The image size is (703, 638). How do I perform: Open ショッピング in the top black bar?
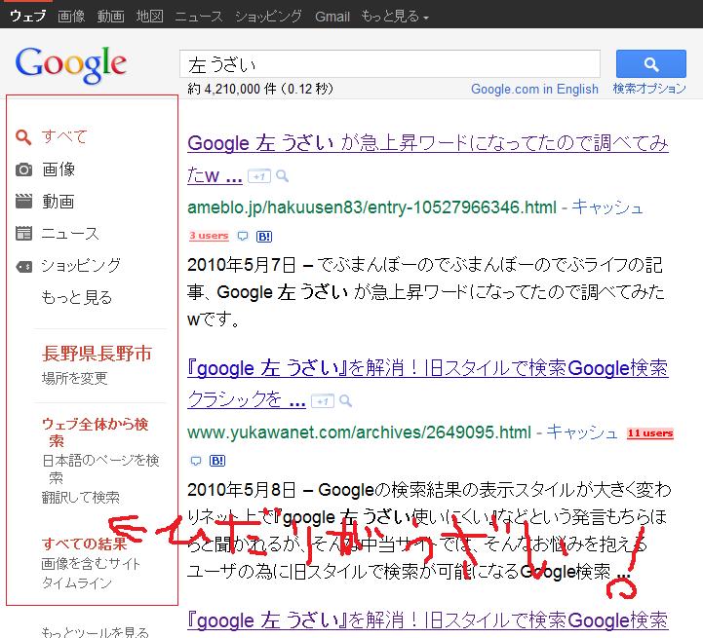(x=268, y=17)
